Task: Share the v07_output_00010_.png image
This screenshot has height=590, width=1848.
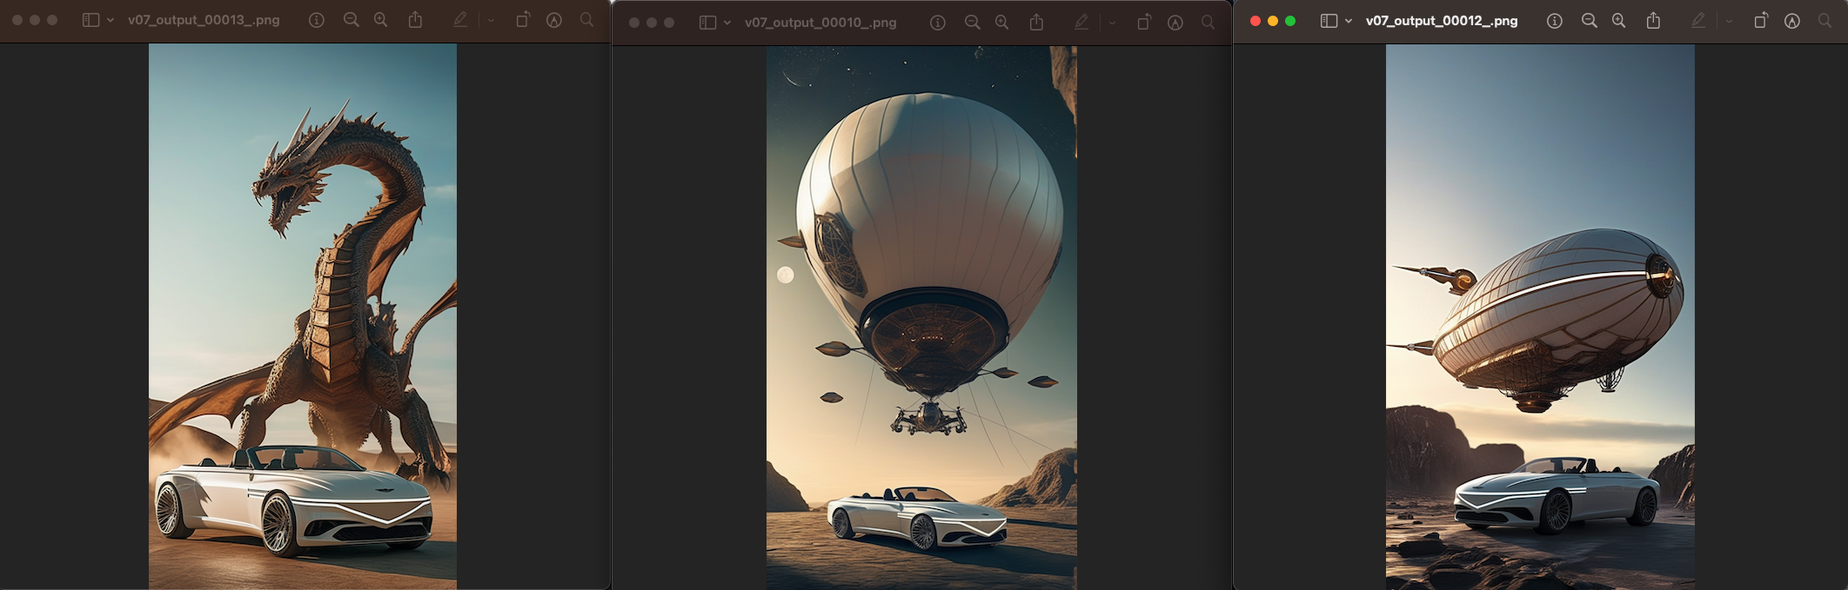Action: pos(1037,22)
